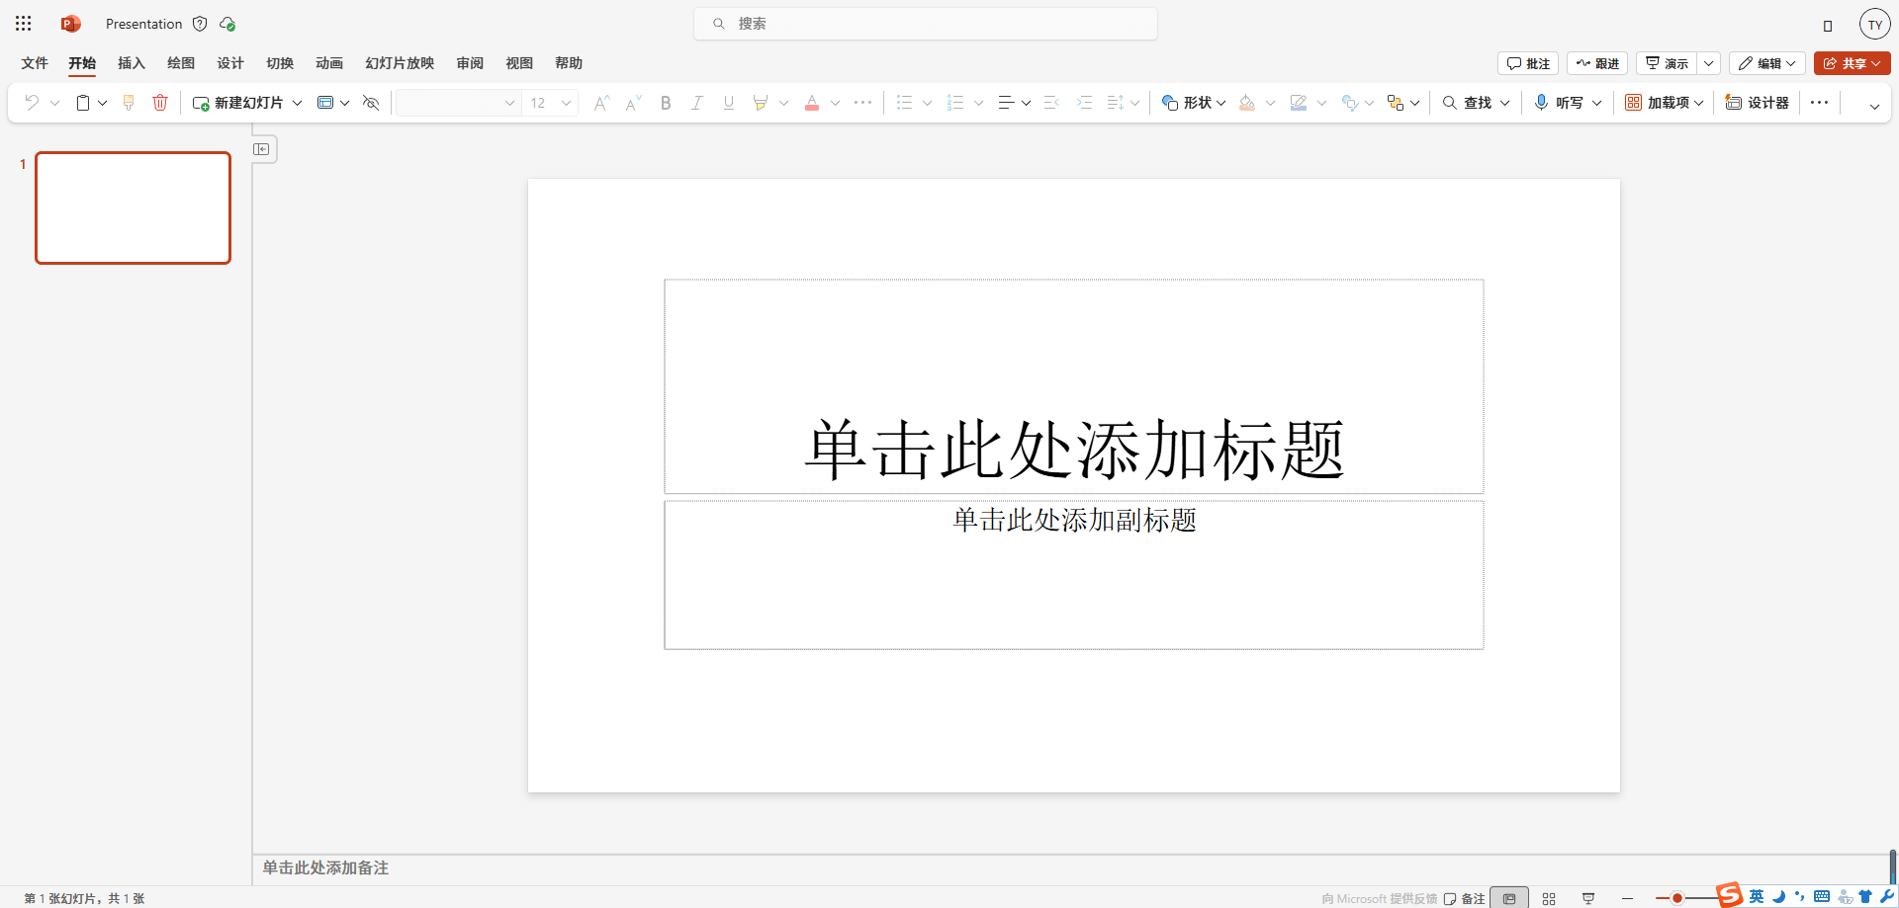Switch to the 设计 tab
Viewport: 1899px width, 908px height.
(x=230, y=63)
